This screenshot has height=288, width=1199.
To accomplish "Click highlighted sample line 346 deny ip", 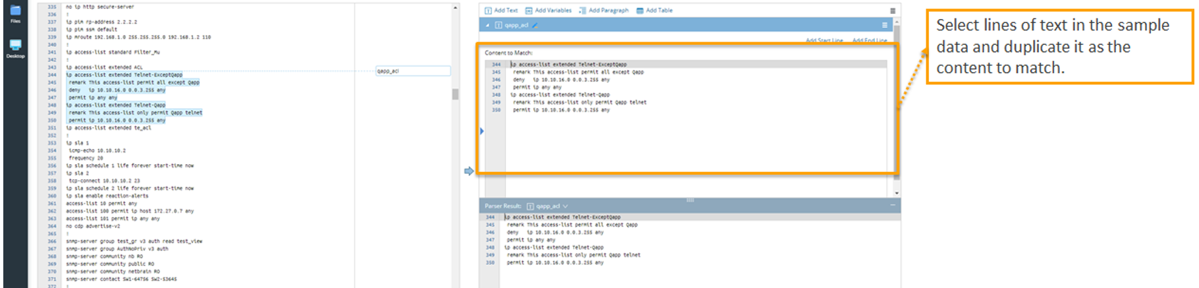I will [x=117, y=90].
